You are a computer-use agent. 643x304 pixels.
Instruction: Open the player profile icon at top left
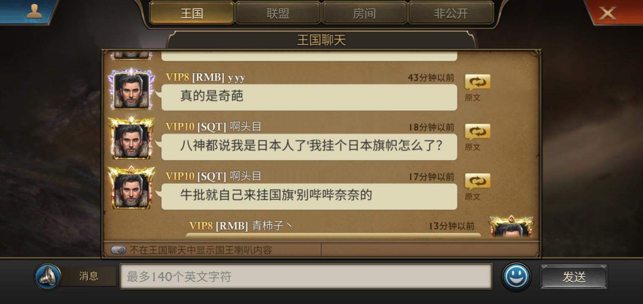pyautogui.click(x=28, y=12)
